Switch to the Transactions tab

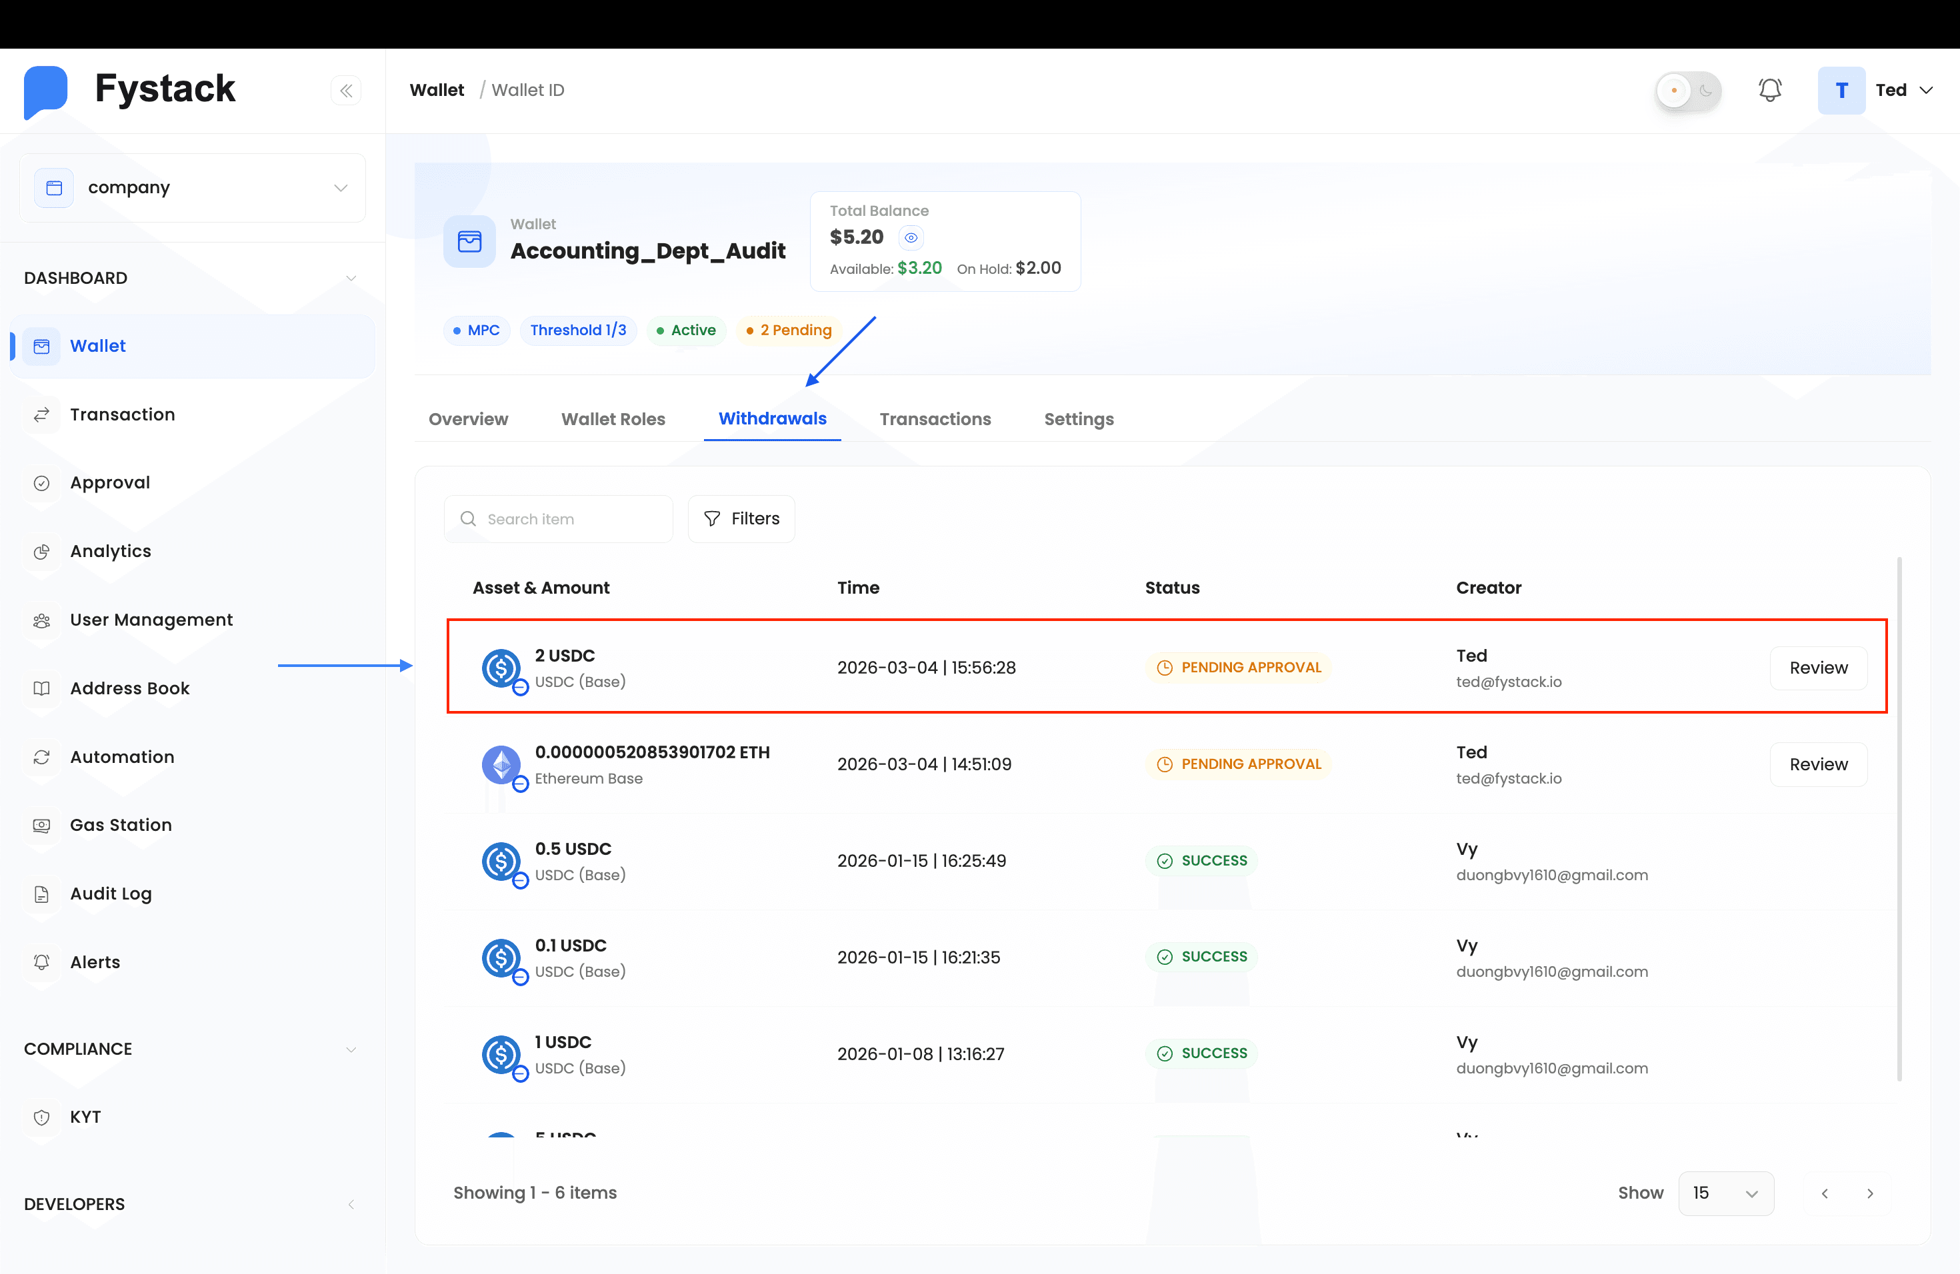[x=935, y=419]
